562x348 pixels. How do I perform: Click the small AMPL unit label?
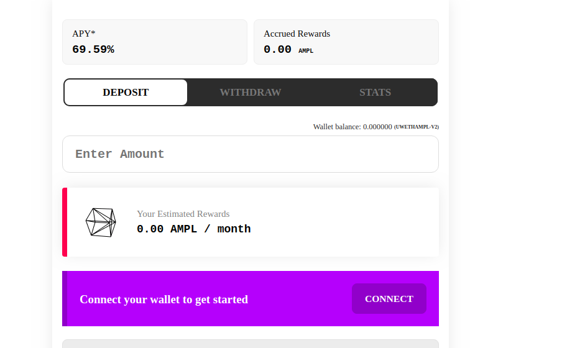tap(306, 51)
